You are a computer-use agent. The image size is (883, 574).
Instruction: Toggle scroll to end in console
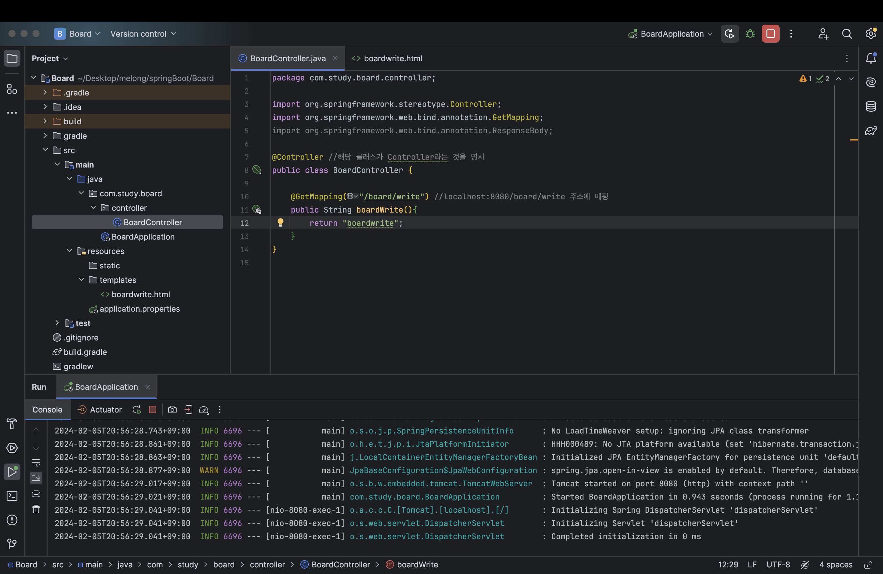[36, 478]
